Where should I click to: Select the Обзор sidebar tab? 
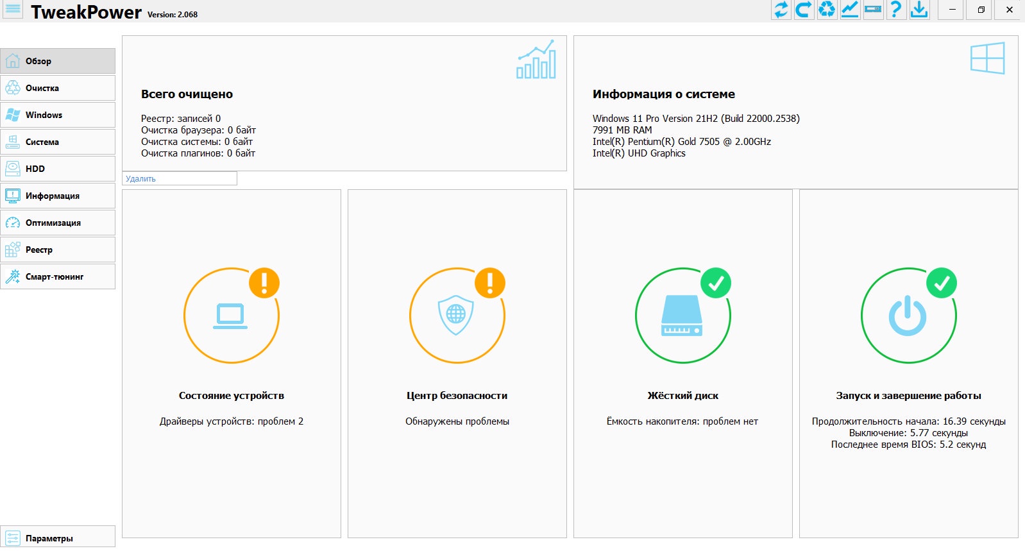pyautogui.click(x=58, y=61)
